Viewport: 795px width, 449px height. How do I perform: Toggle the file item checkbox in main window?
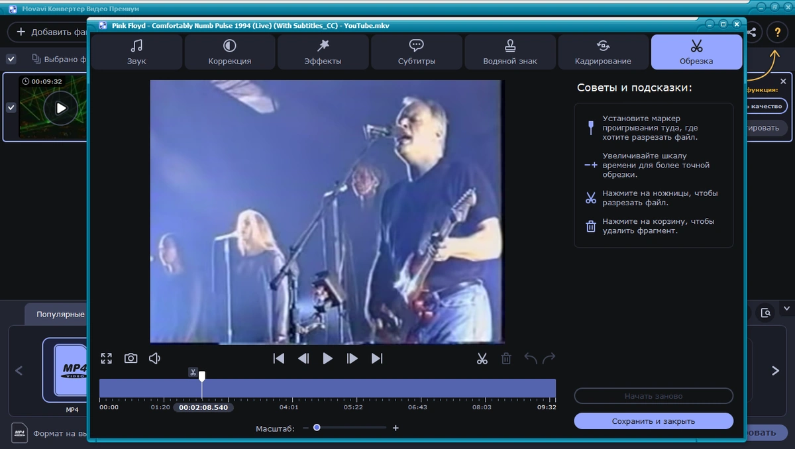click(11, 107)
